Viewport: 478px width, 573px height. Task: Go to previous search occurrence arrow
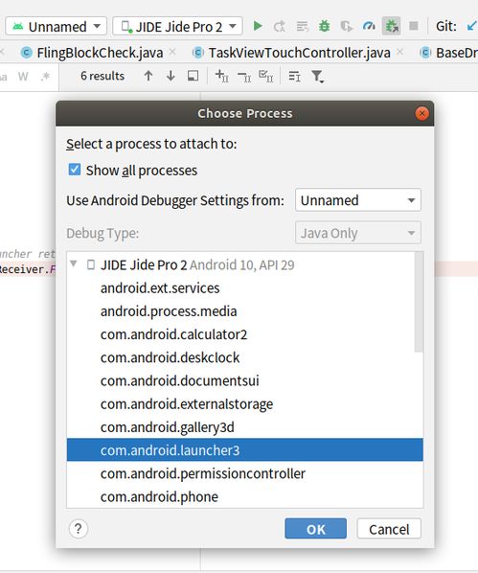click(148, 76)
